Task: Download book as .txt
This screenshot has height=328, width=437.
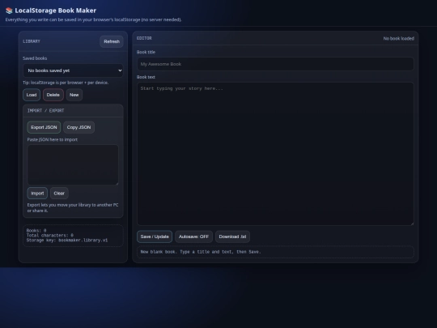Action: (232, 236)
